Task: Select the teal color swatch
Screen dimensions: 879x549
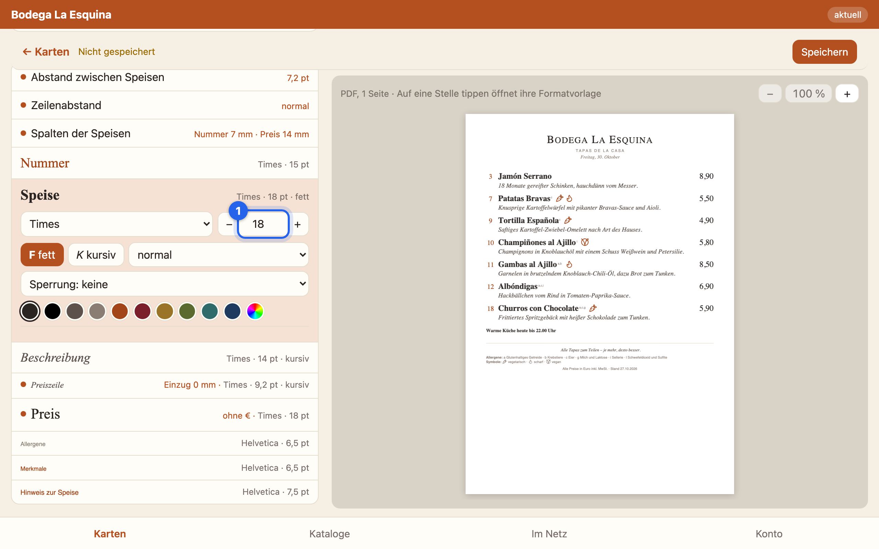Action: pos(210,311)
